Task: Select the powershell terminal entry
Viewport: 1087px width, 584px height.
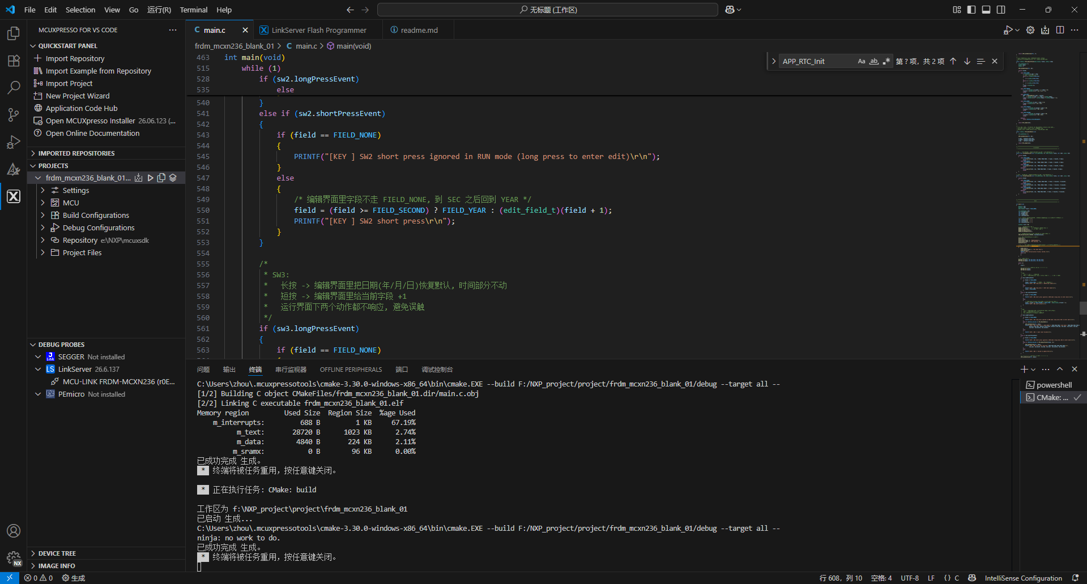Action: click(x=1052, y=385)
